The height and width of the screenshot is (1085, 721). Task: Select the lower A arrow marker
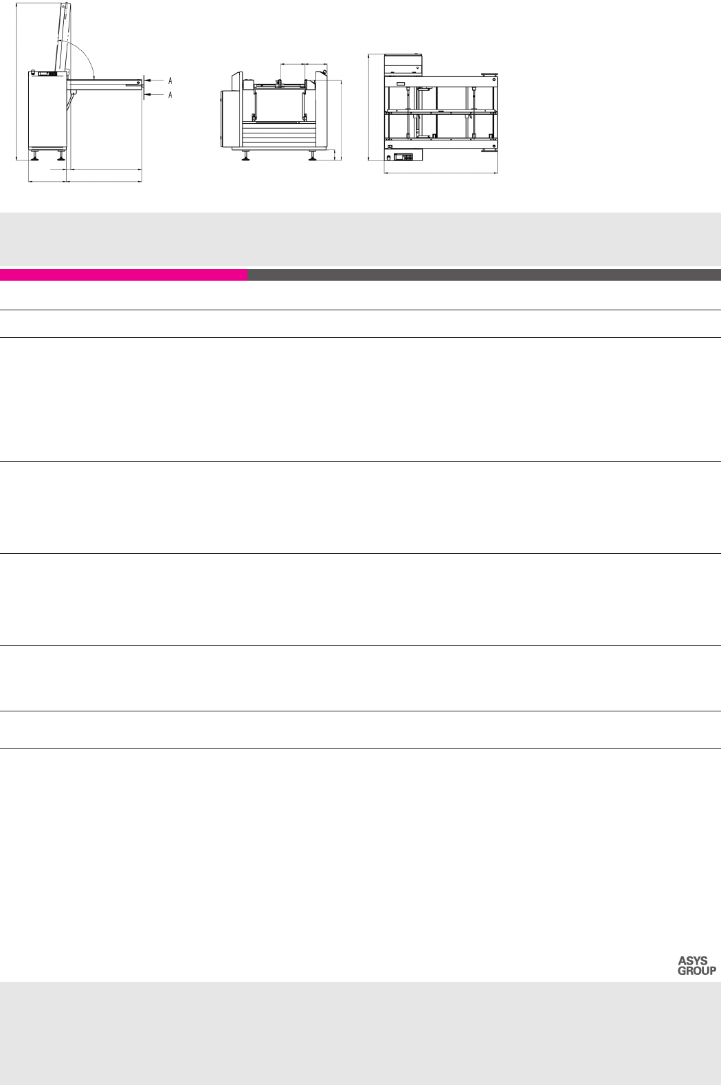point(170,94)
